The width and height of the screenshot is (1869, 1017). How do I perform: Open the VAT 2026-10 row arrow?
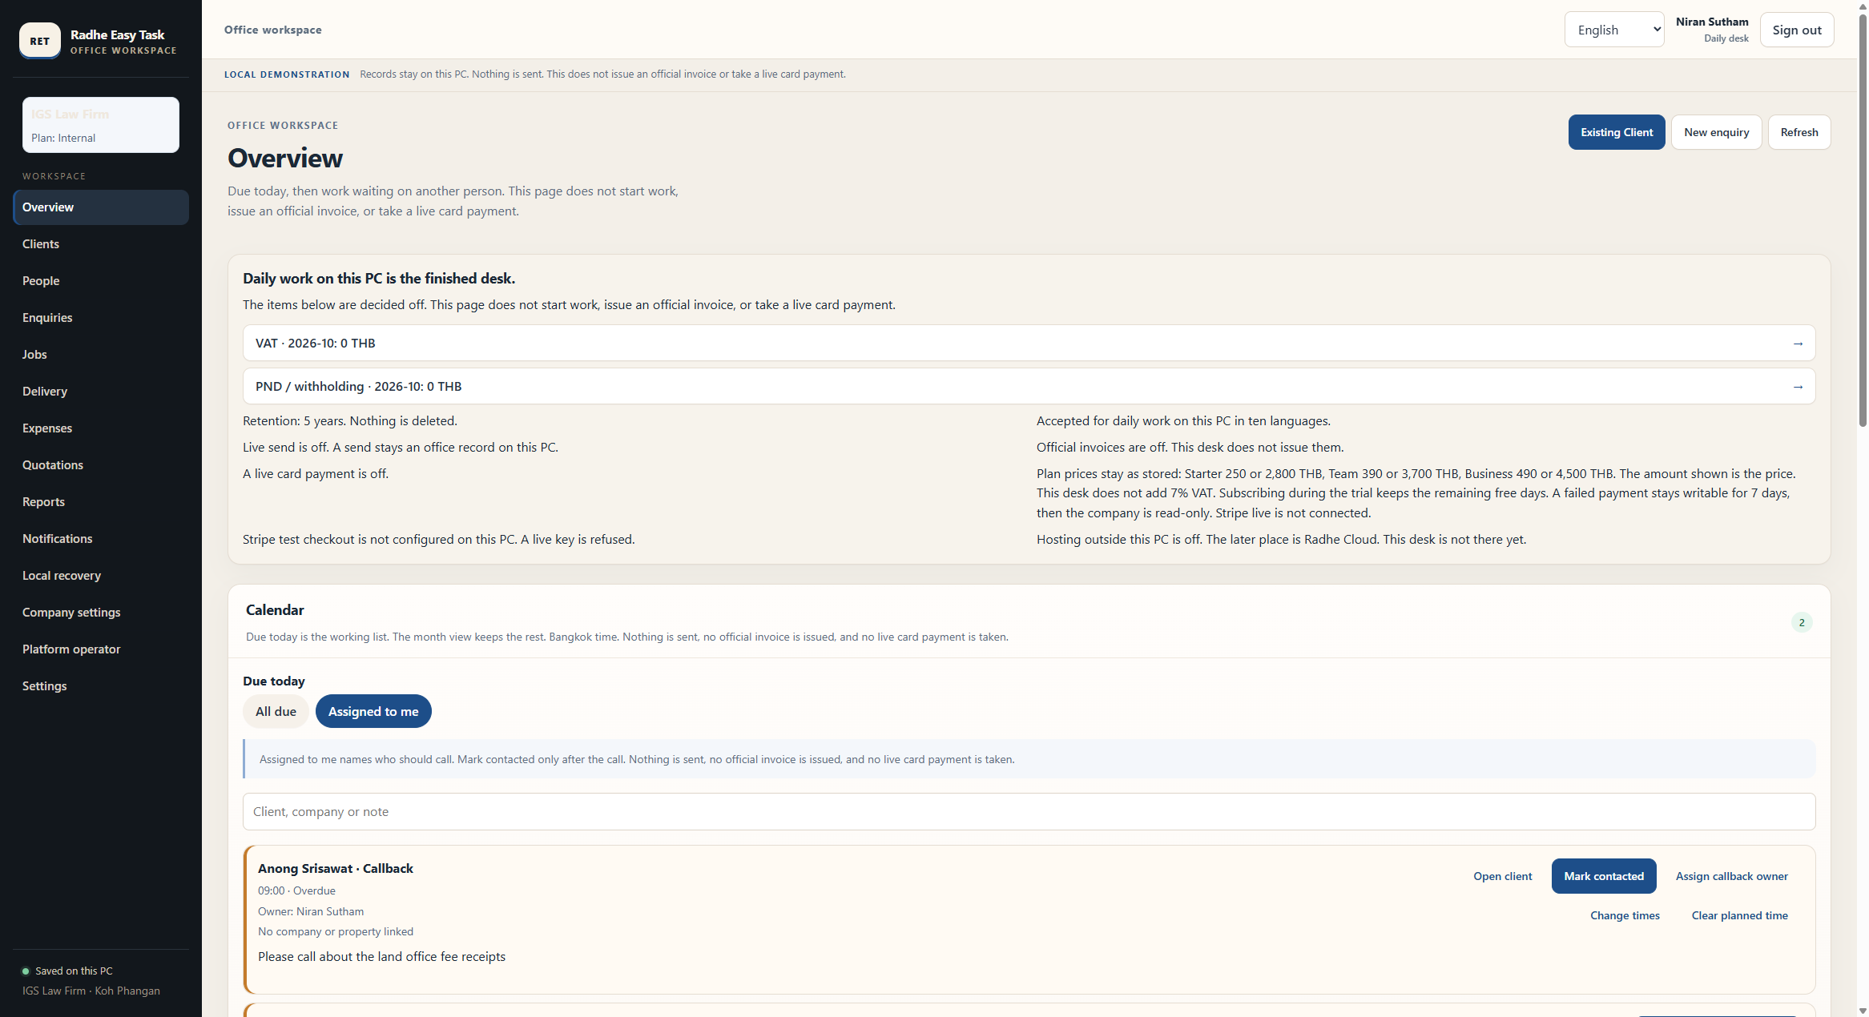[1798, 344]
